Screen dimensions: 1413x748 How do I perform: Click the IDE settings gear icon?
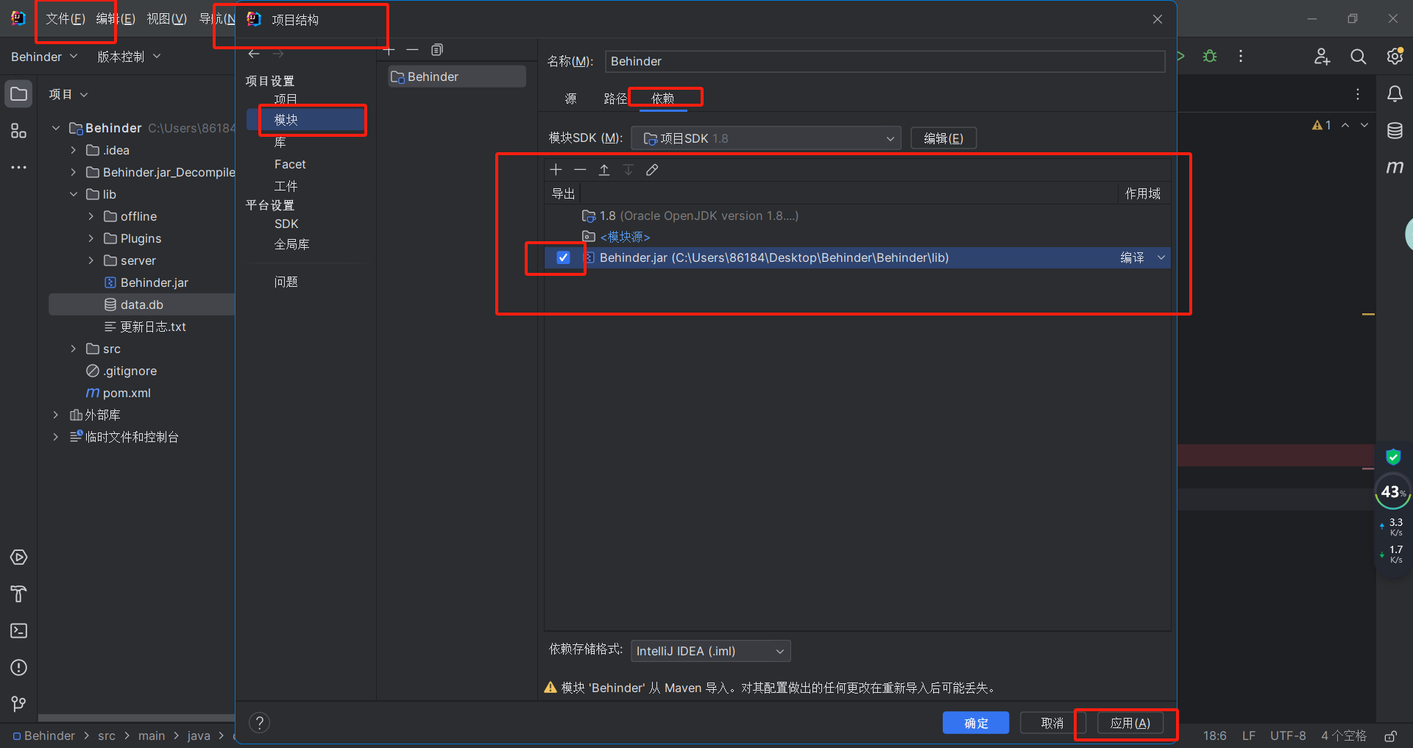click(1395, 57)
